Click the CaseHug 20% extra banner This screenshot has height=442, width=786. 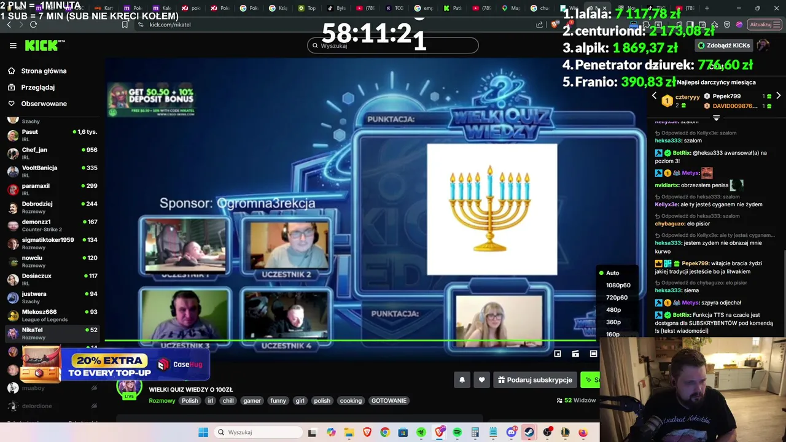(115, 364)
